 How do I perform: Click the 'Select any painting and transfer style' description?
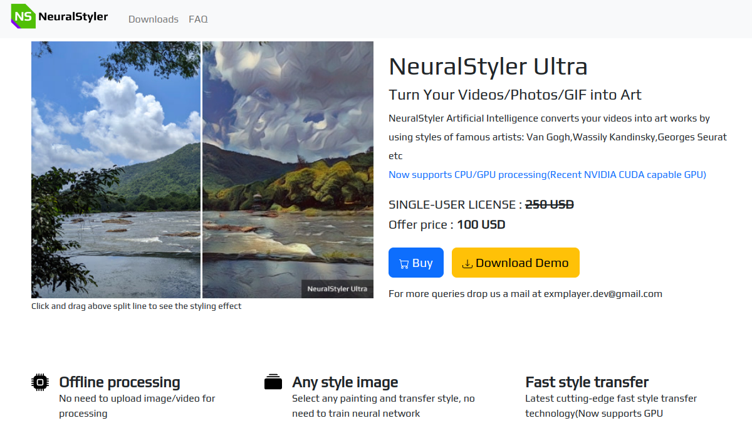[384, 406]
